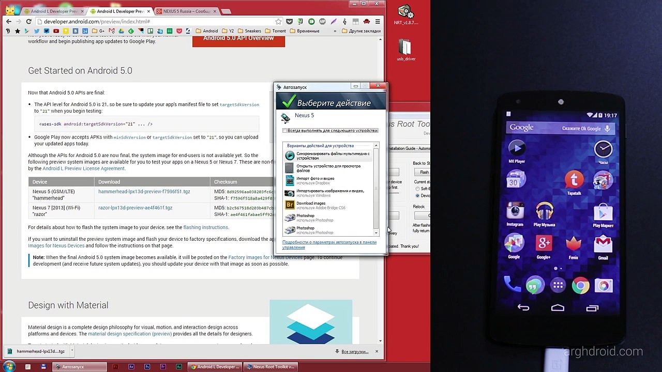Open the YouTube bookmark icon

56,31
